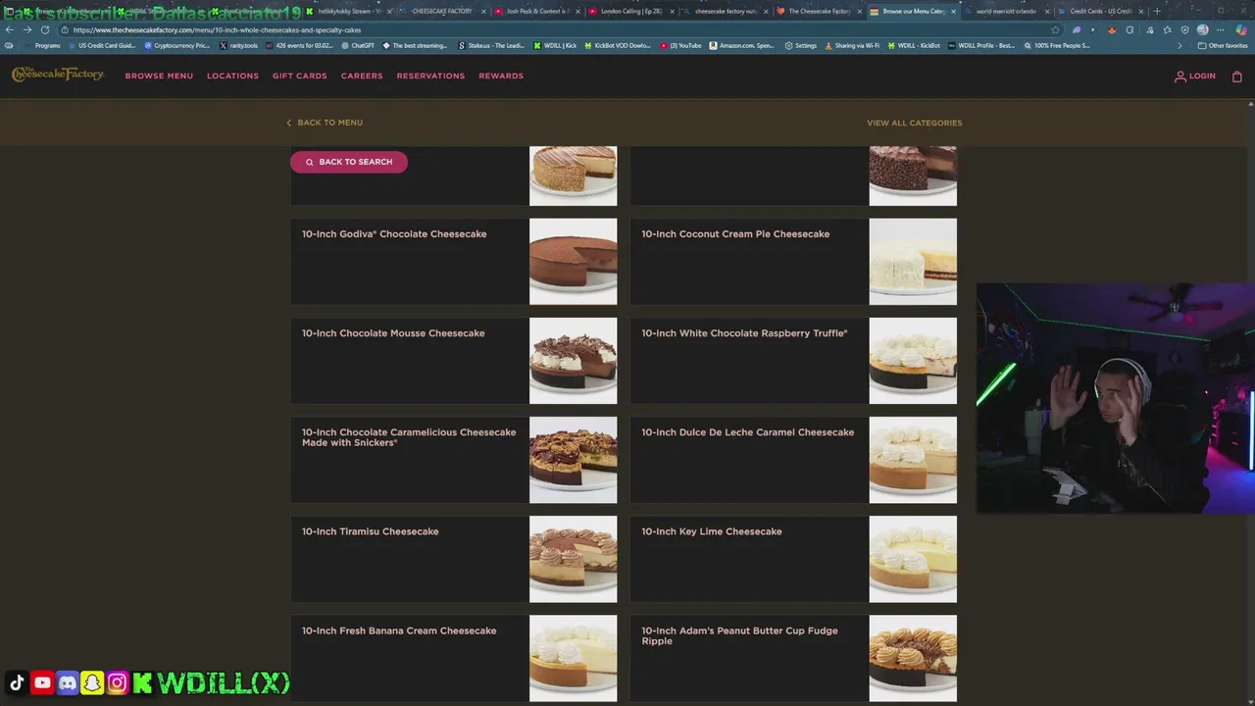Click the Kick icon in overlay
Image resolution: width=1255 pixels, height=706 pixels.
click(x=143, y=682)
